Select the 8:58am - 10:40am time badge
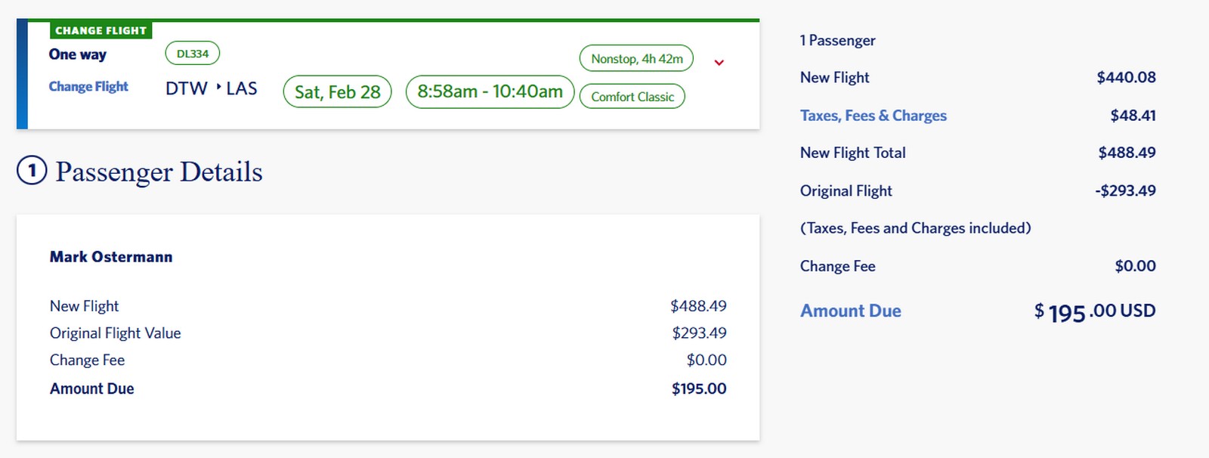Image resolution: width=1209 pixels, height=458 pixels. point(488,91)
